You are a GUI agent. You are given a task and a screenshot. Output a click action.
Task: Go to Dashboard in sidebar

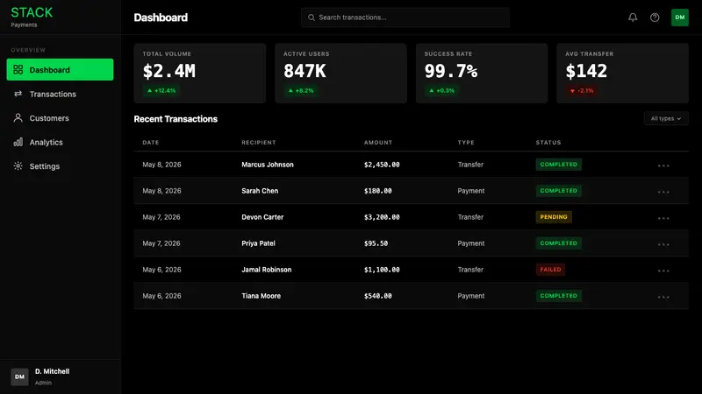click(x=60, y=70)
